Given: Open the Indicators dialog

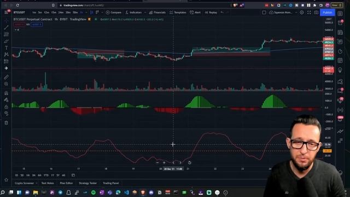Looking at the screenshot, I should 133,13.
